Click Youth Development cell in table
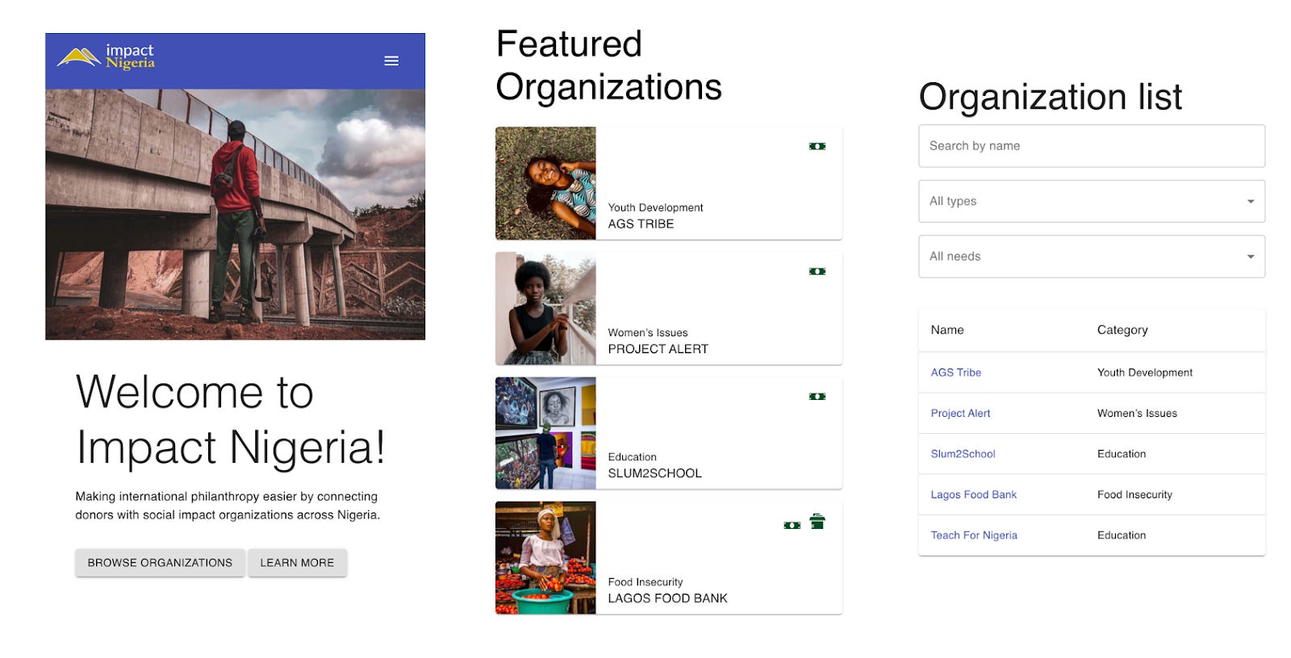The image size is (1291, 658). [x=1144, y=373]
